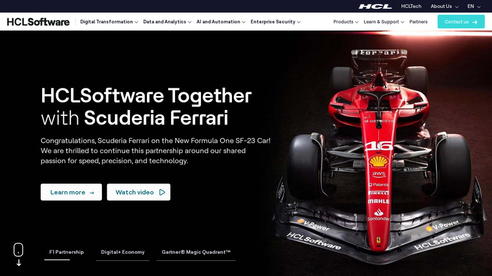Viewport: 492px width, 276px height.
Task: Select the Gartner Magic Quadrant tab
Action: (x=196, y=252)
